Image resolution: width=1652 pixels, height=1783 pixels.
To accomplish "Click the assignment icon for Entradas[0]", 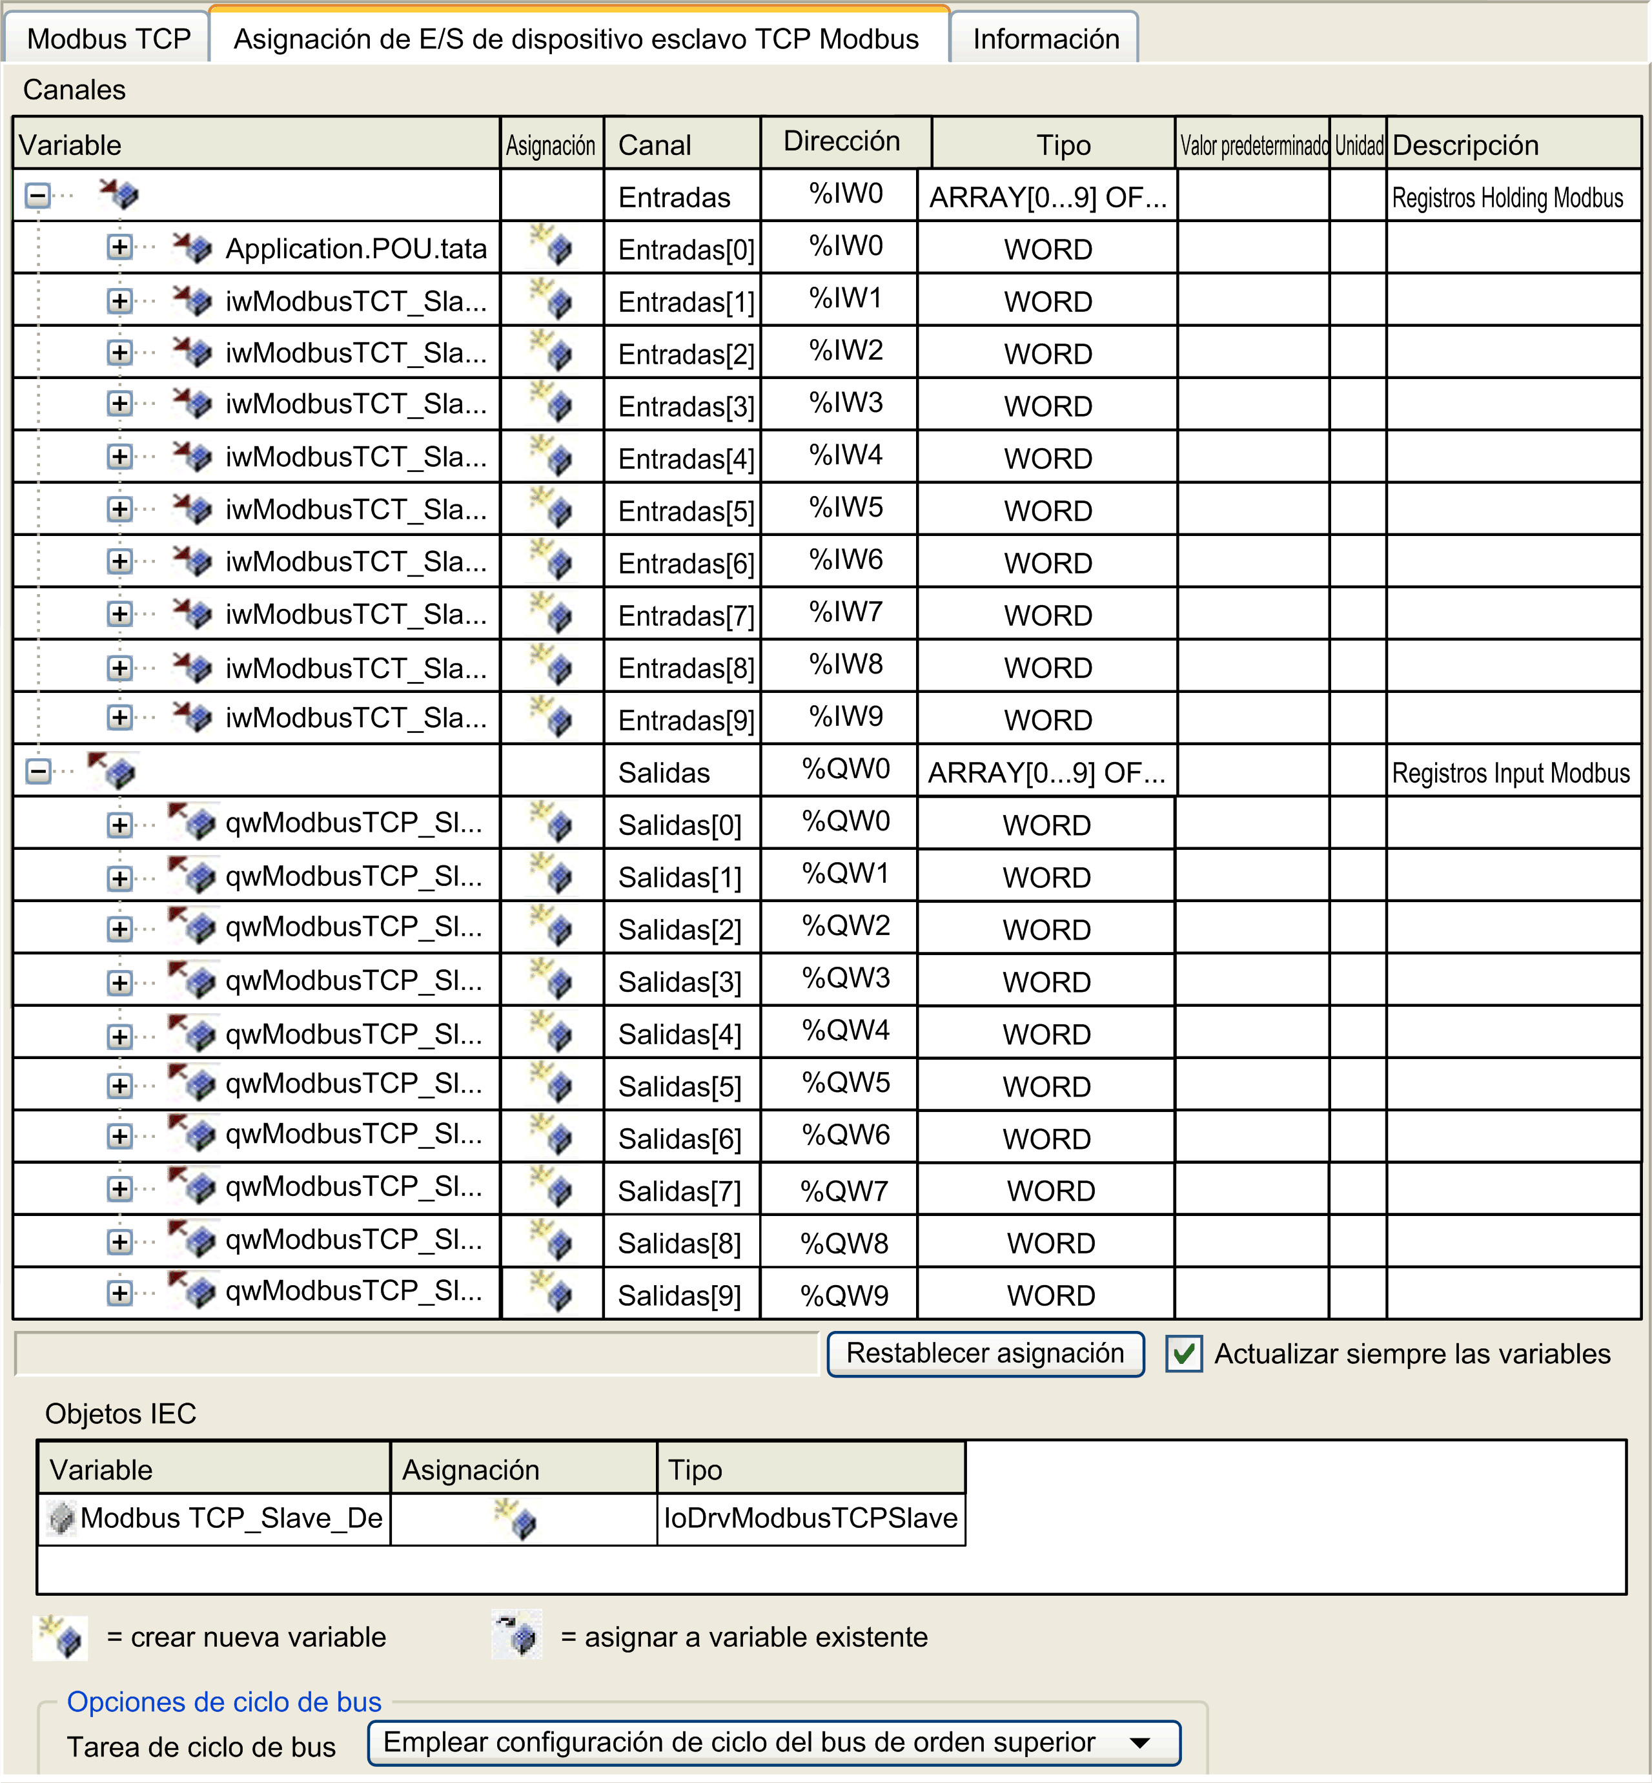I will coord(551,245).
